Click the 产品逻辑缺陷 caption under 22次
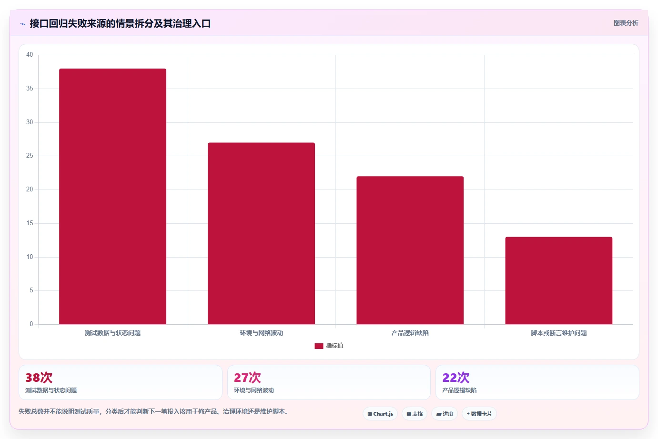This screenshot has width=658, height=439. [x=459, y=390]
